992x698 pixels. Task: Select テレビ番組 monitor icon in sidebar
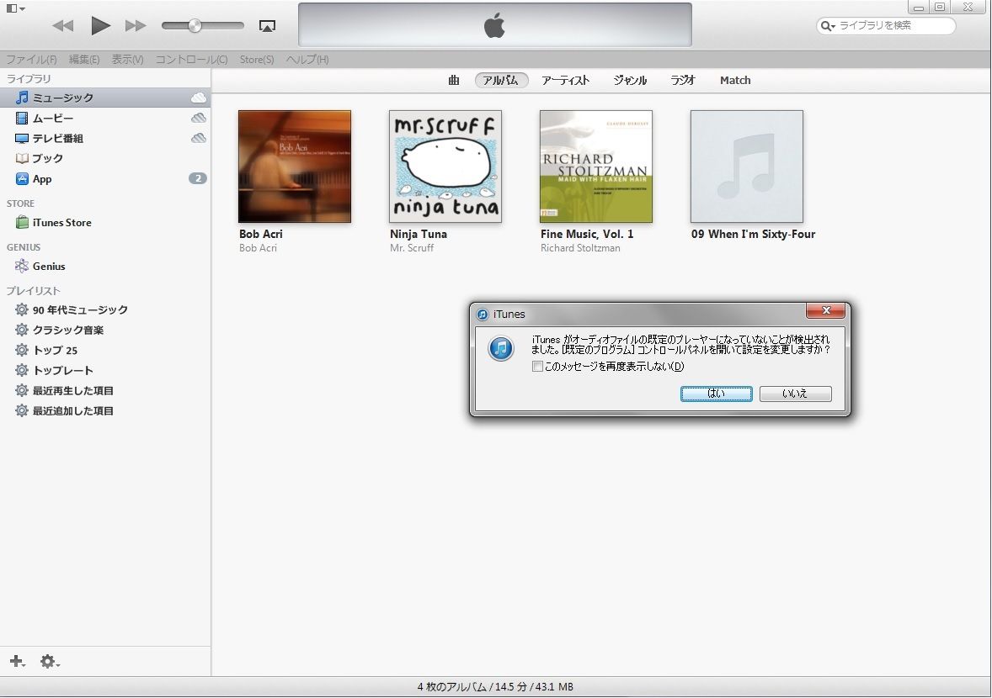[22, 138]
